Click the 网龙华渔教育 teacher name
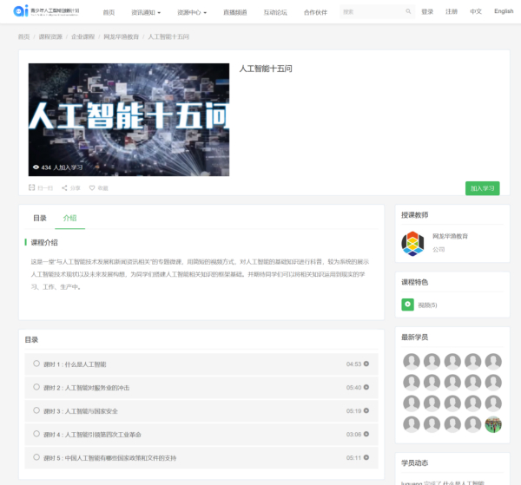The width and height of the screenshot is (521, 485). [x=450, y=236]
